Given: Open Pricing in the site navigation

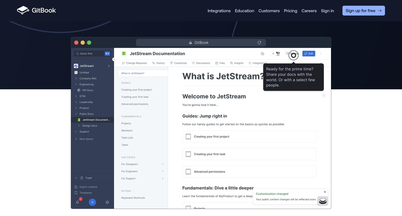Looking at the screenshot, I should (x=291, y=11).
